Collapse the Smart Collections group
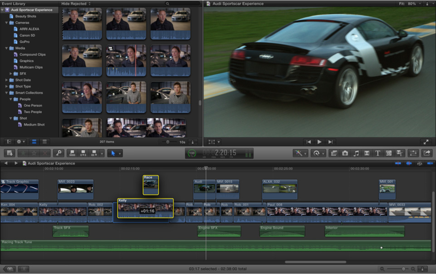The width and height of the screenshot is (436, 274). (6, 93)
